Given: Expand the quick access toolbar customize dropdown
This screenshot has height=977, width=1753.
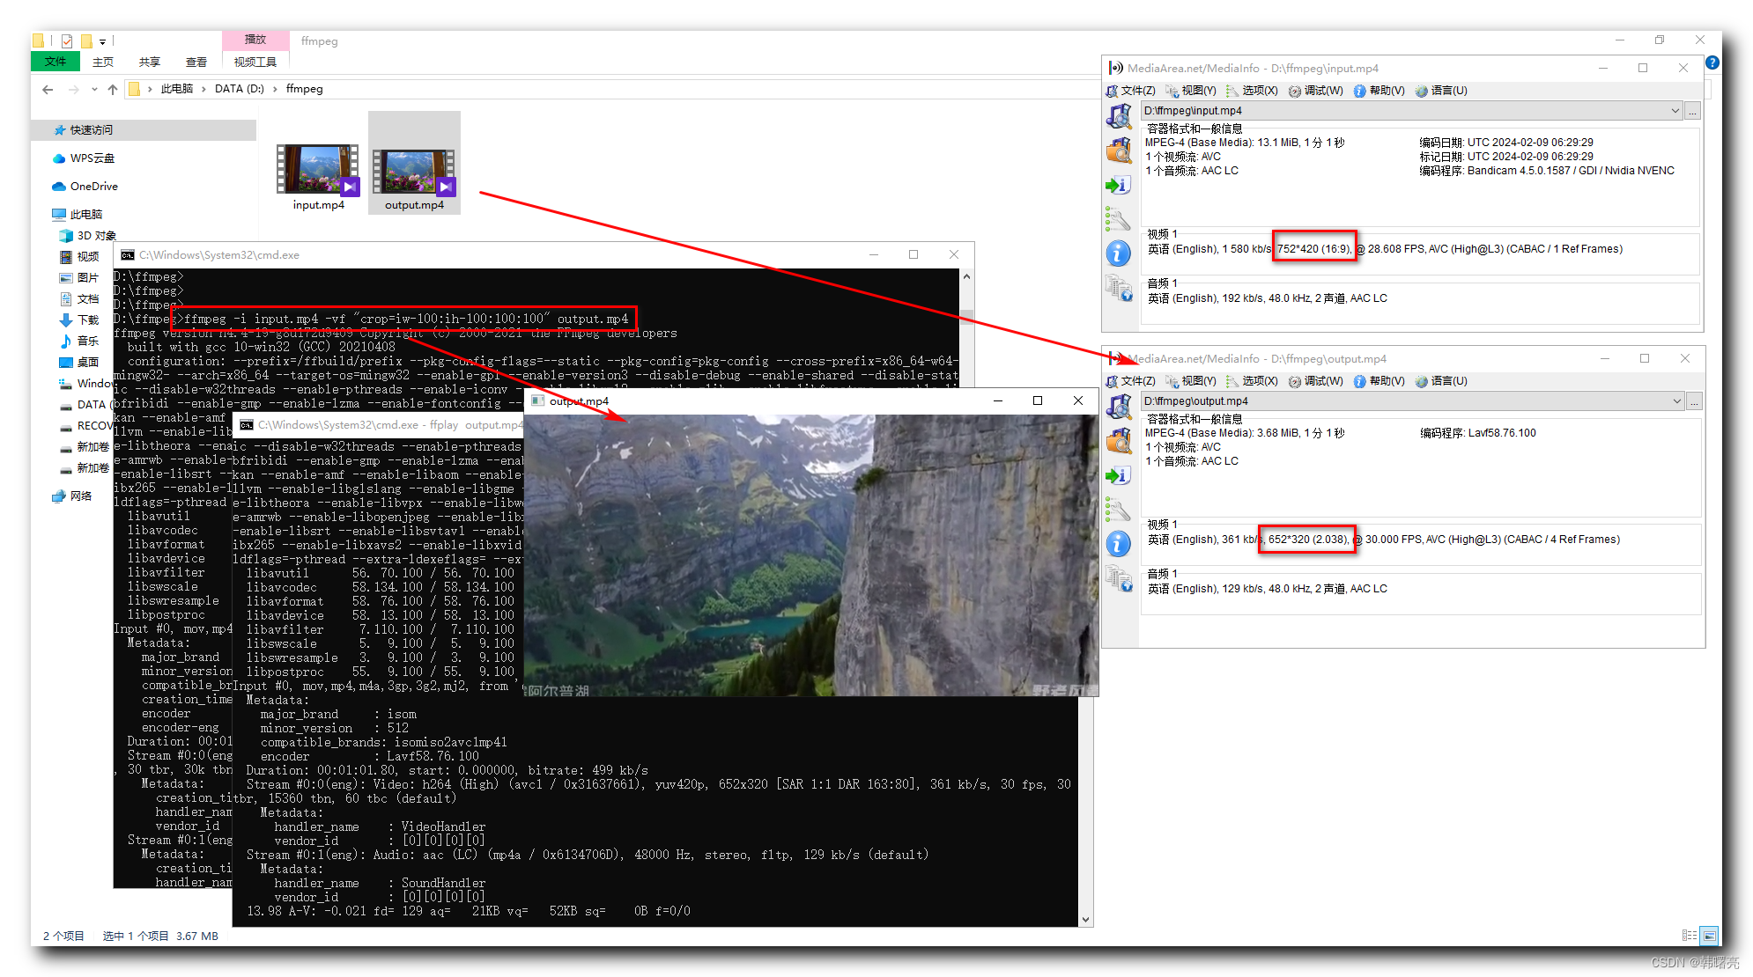Looking at the screenshot, I should click(101, 40).
